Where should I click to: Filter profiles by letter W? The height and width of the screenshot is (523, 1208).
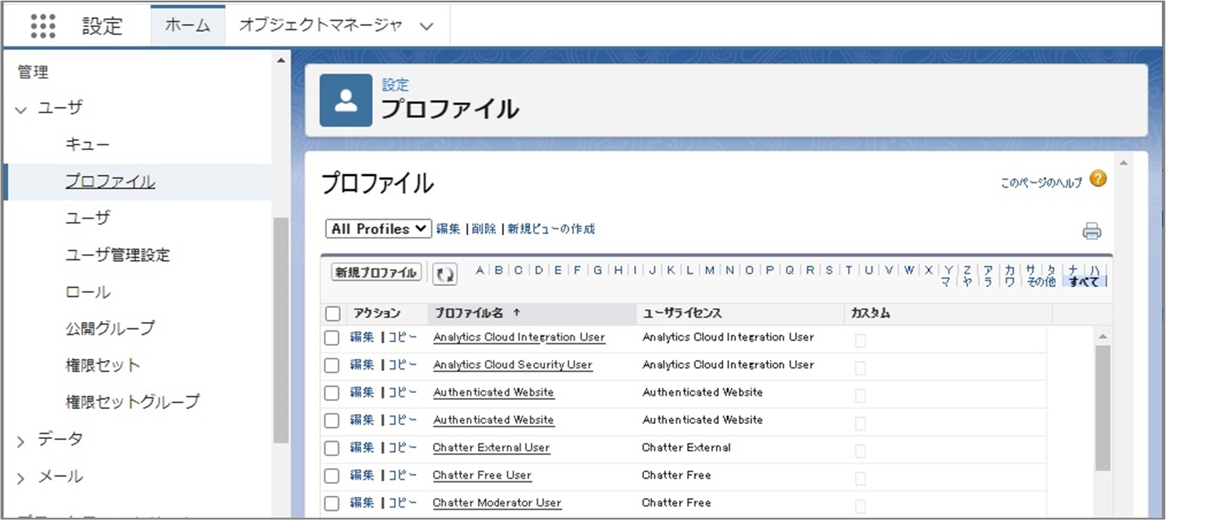pyautogui.click(x=909, y=270)
